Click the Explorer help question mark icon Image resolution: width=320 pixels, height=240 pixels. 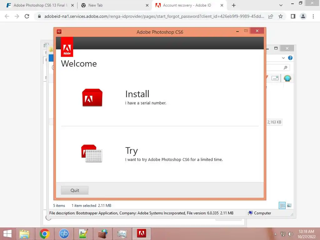point(290,58)
